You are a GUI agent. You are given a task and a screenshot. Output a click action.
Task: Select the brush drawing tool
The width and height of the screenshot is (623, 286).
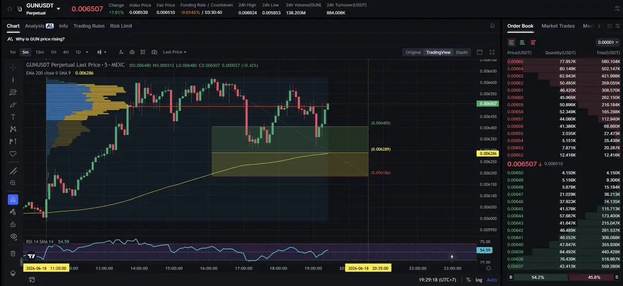click(x=13, y=104)
